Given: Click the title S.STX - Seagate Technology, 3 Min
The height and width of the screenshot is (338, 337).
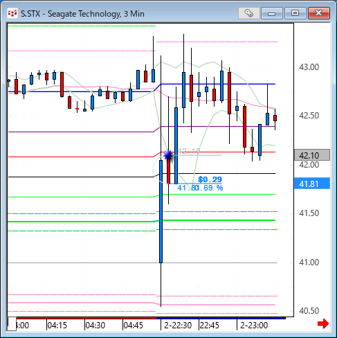Looking at the screenshot, I should [x=82, y=14].
